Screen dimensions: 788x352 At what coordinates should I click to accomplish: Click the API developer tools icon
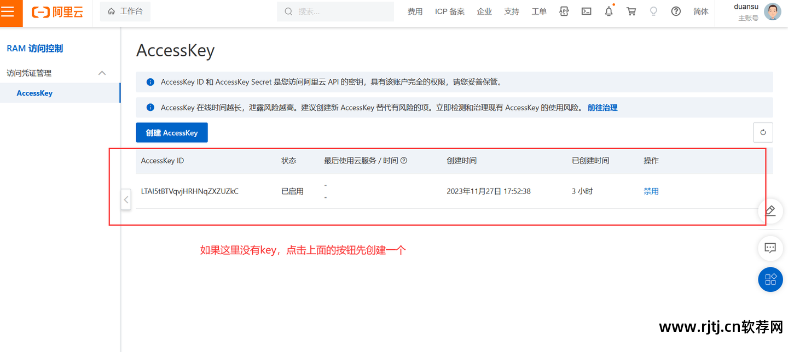pos(564,11)
